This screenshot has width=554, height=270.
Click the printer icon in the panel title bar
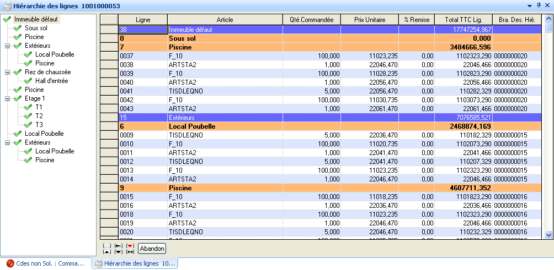(6, 5)
